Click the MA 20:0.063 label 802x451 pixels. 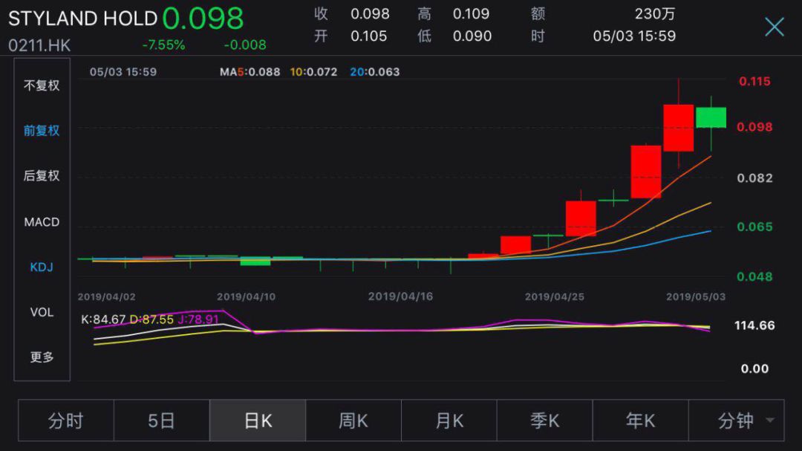click(x=375, y=72)
